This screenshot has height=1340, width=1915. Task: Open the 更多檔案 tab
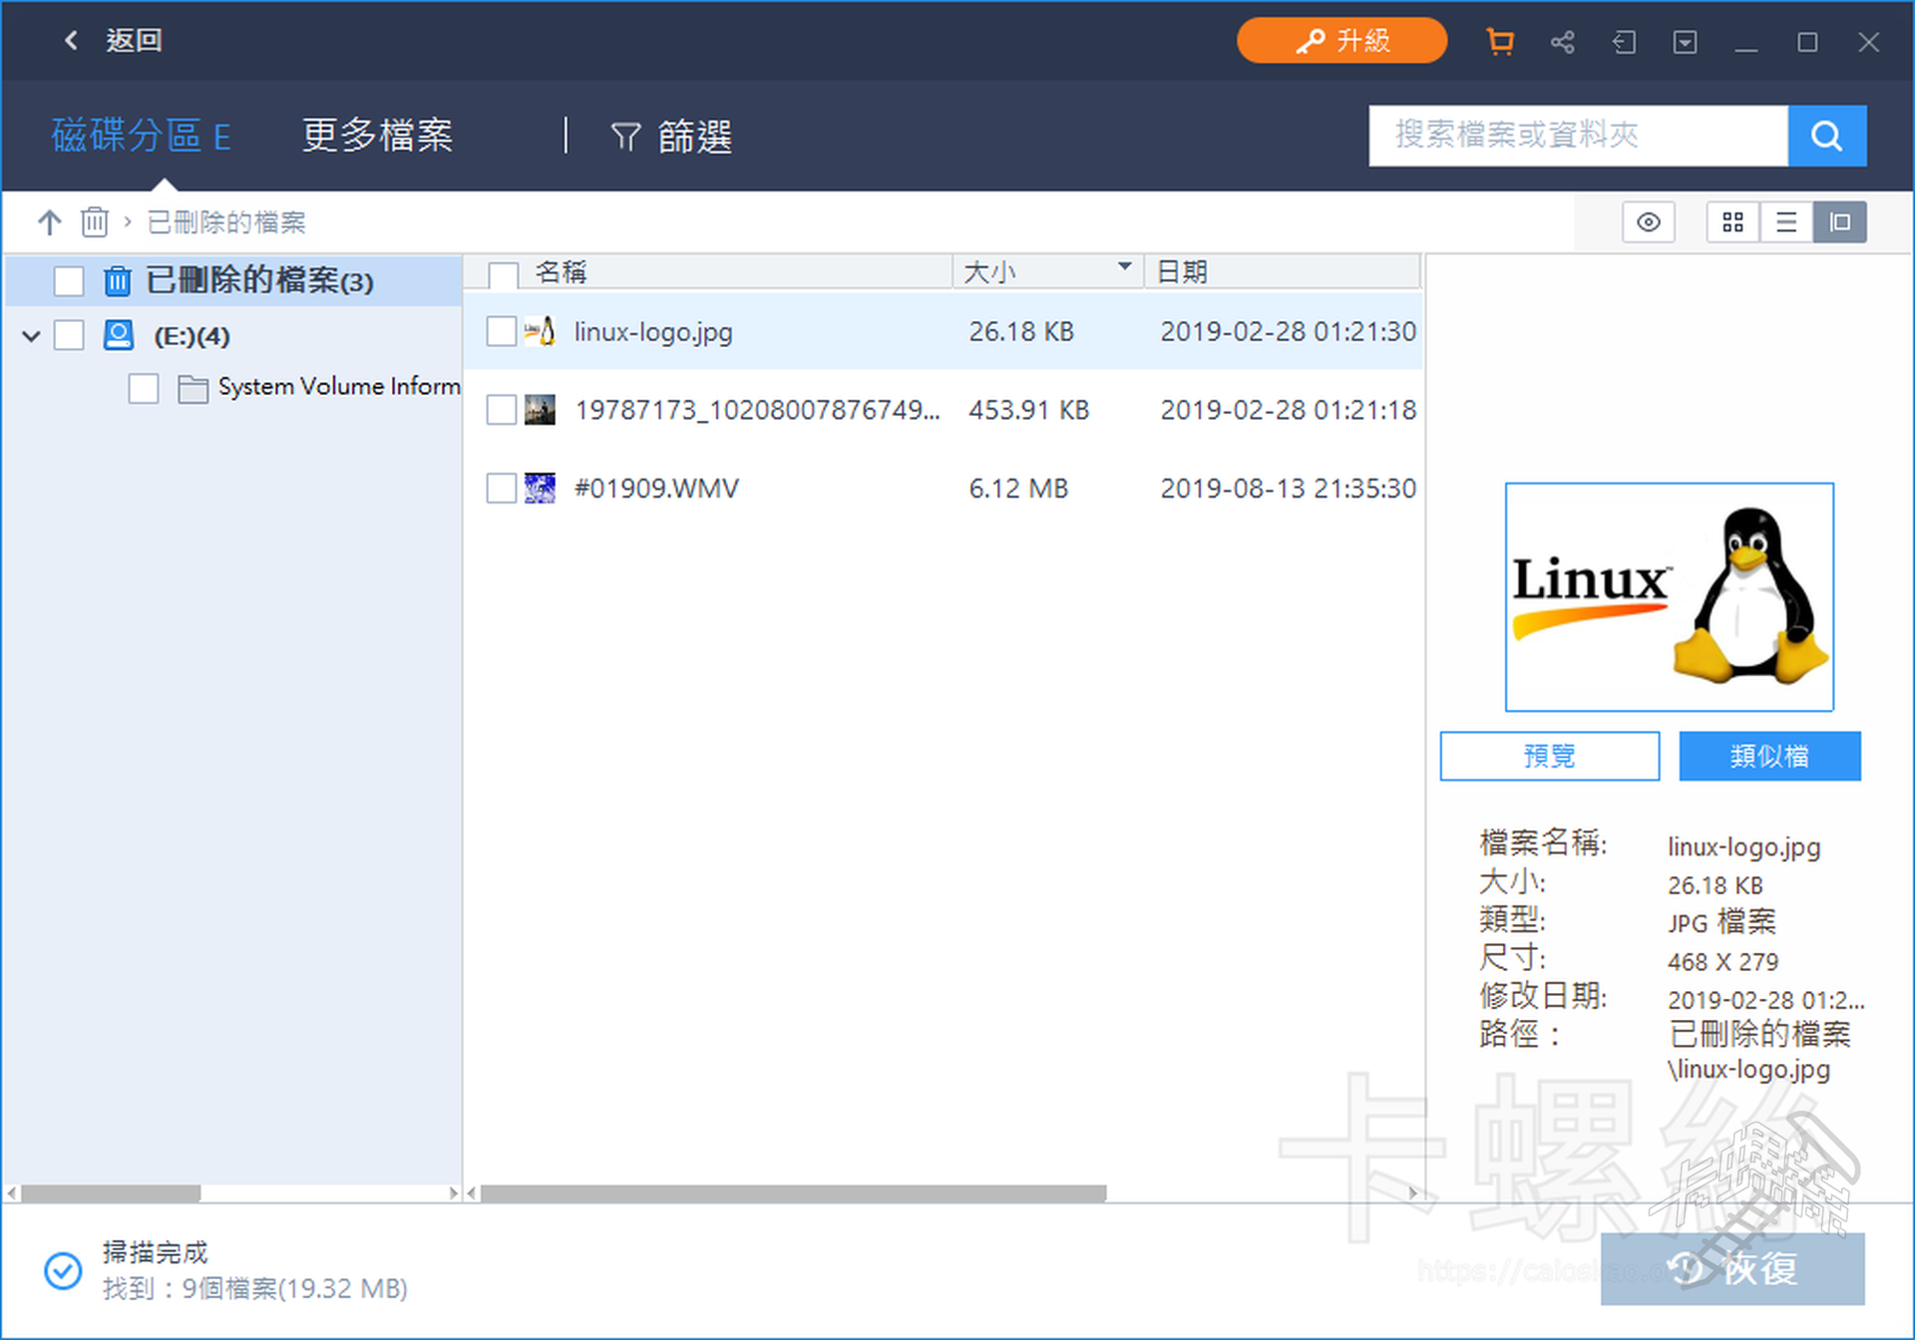click(377, 136)
